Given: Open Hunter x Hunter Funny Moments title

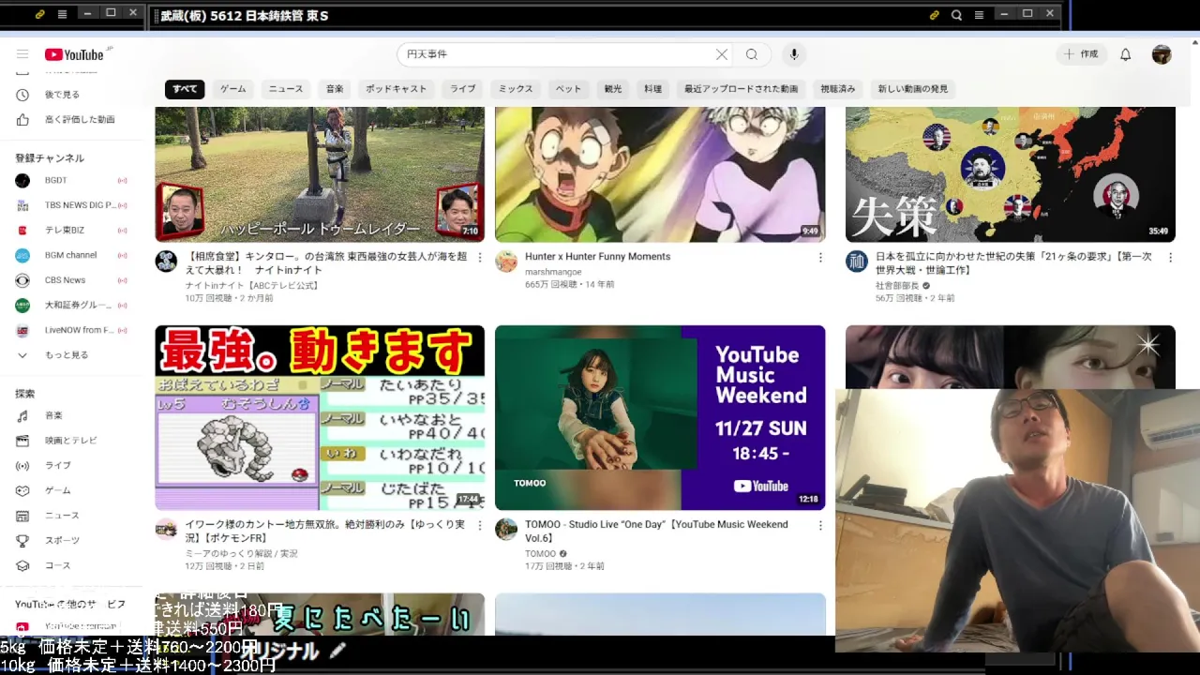Looking at the screenshot, I should coord(597,257).
